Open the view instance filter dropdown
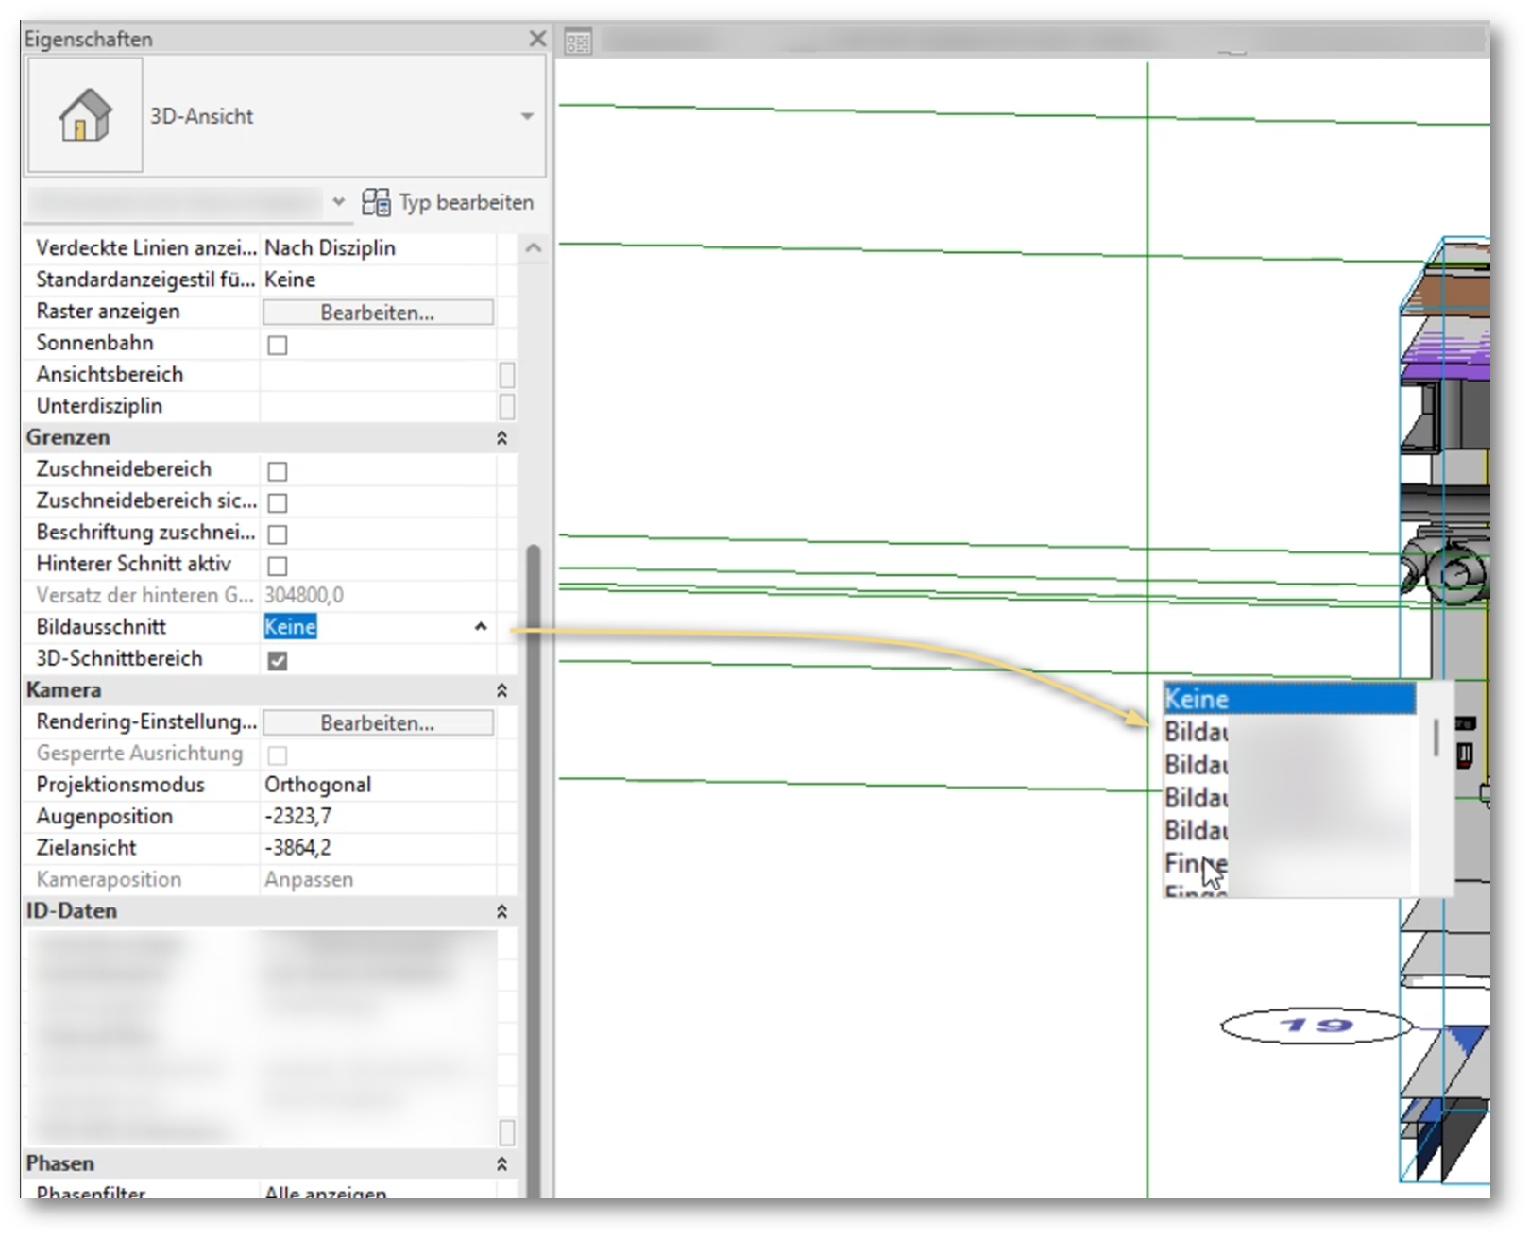The width and height of the screenshot is (1530, 1238). (x=339, y=201)
